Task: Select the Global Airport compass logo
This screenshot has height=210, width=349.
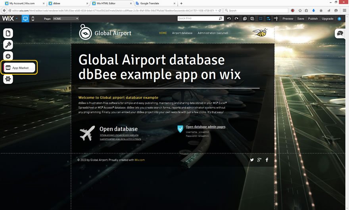Action: click(85, 32)
